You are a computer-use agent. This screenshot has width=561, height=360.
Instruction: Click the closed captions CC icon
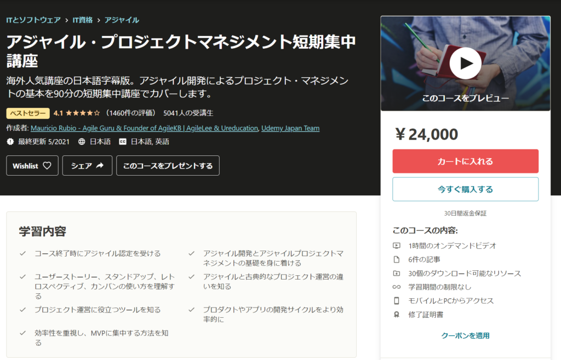click(123, 142)
